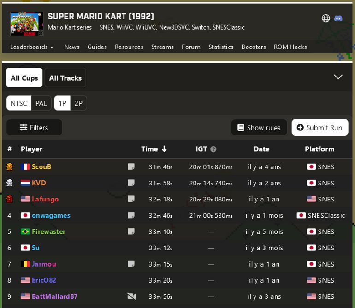Select the PAL region option
This screenshot has height=308, width=355.
41,103
